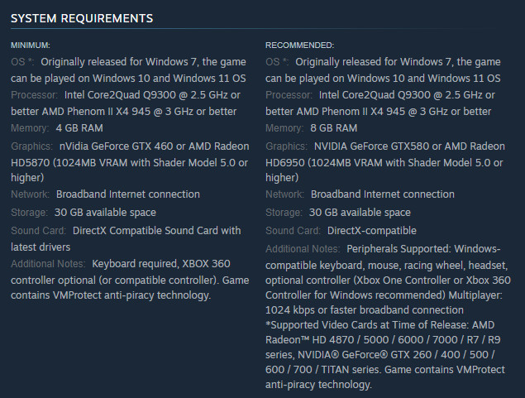The width and height of the screenshot is (525, 398).
Task: Select minimum '30 GB available space'
Action: click(105, 213)
